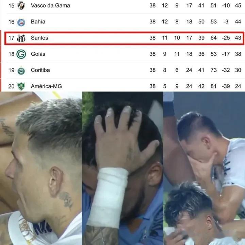Open the Vasco da Gama team link
This screenshot has height=245, width=245.
coord(50,5)
